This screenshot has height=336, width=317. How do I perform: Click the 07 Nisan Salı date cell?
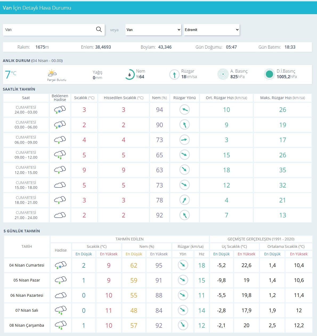27,310
